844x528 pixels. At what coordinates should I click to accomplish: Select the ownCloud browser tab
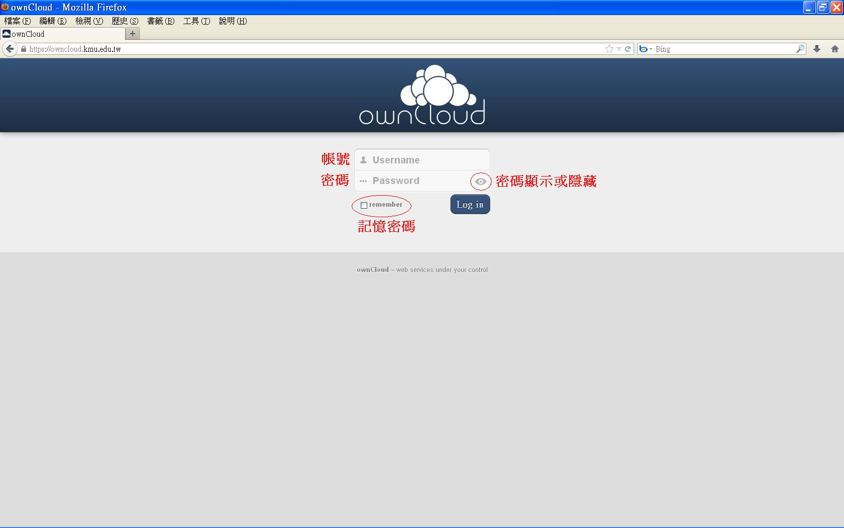pos(62,34)
